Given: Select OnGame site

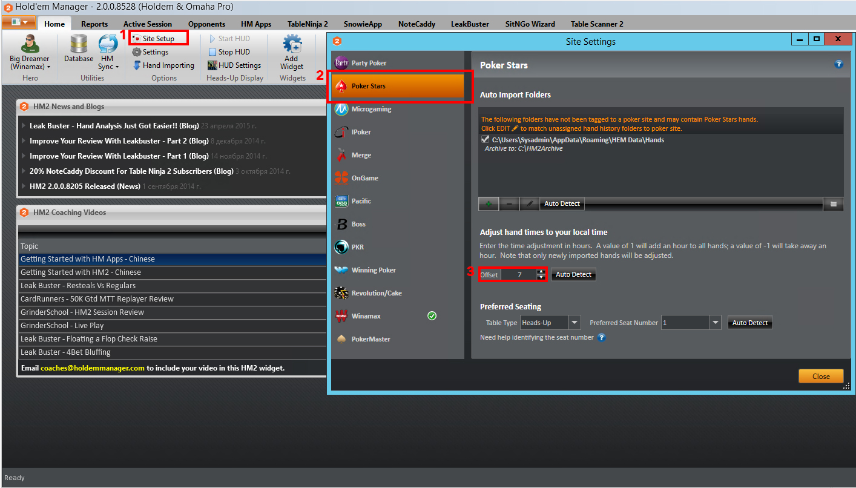Looking at the screenshot, I should (397, 178).
